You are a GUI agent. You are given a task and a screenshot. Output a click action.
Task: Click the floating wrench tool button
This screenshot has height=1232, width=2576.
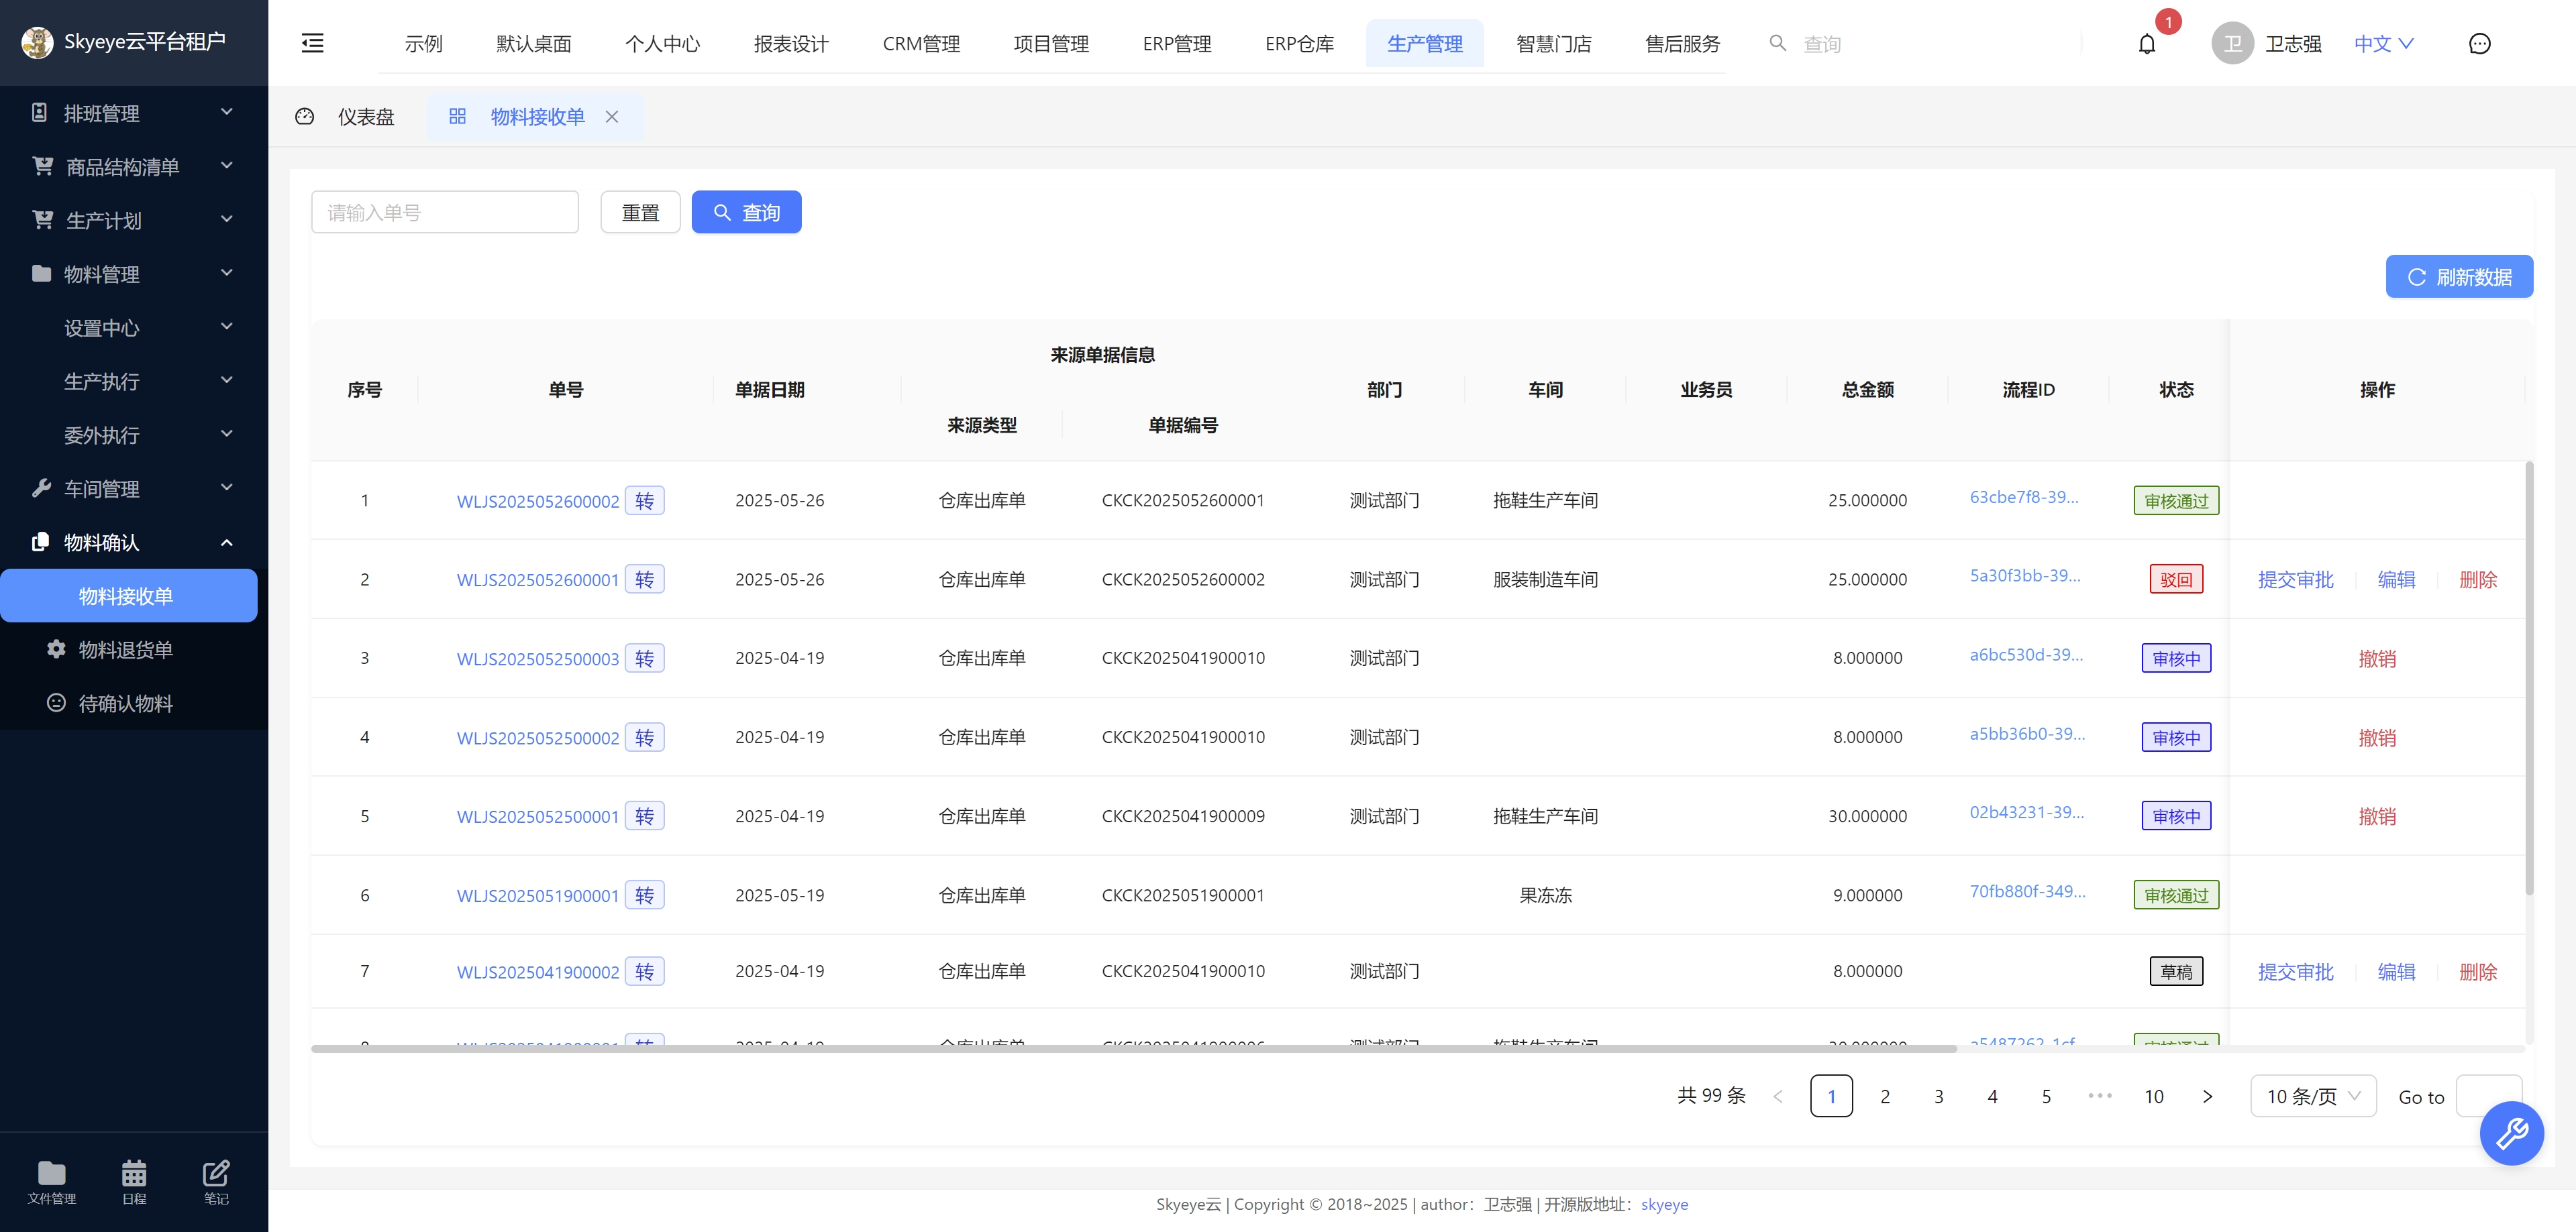click(2511, 1133)
